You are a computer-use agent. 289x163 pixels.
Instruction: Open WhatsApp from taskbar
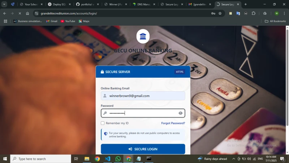[118, 159]
